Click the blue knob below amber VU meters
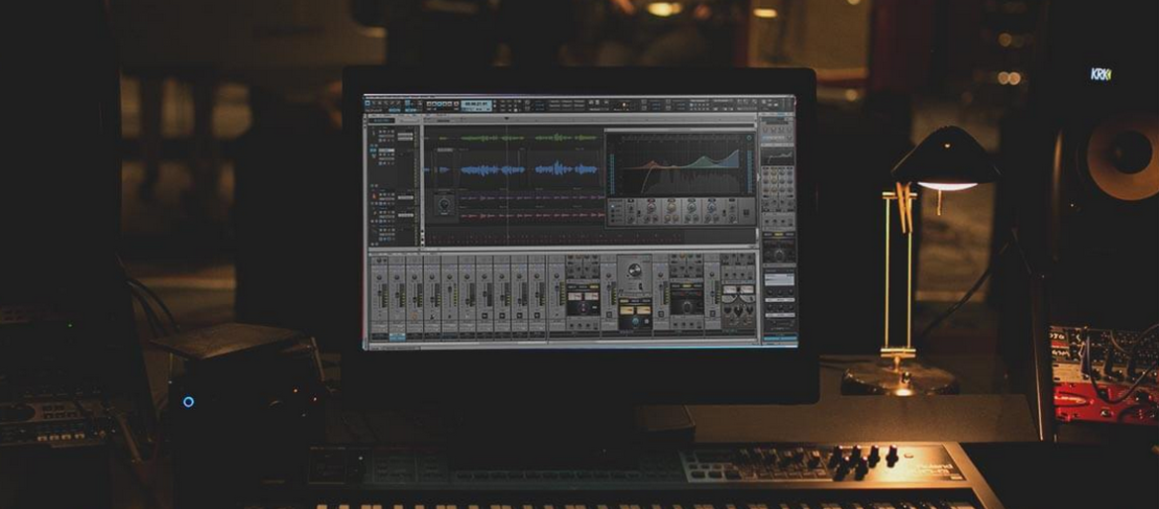1159x509 pixels. tap(636, 322)
